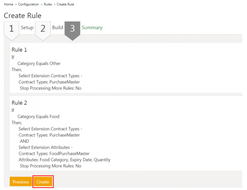The width and height of the screenshot is (247, 190).
Task: Click the step 1 number marker
Action: pos(11,29)
